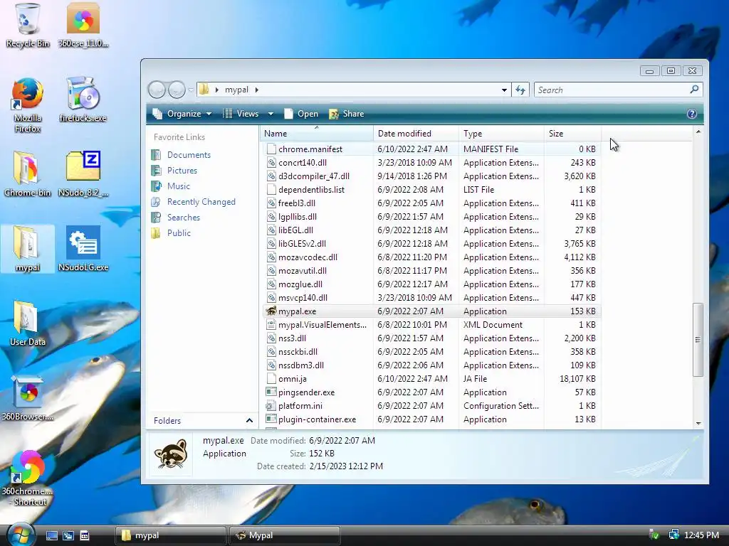The height and width of the screenshot is (546, 729).
Task: Open the Pictures favorite link
Action: coord(182,171)
